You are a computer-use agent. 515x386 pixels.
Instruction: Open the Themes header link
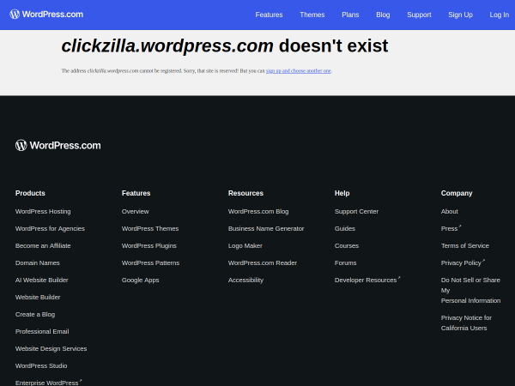click(x=312, y=15)
